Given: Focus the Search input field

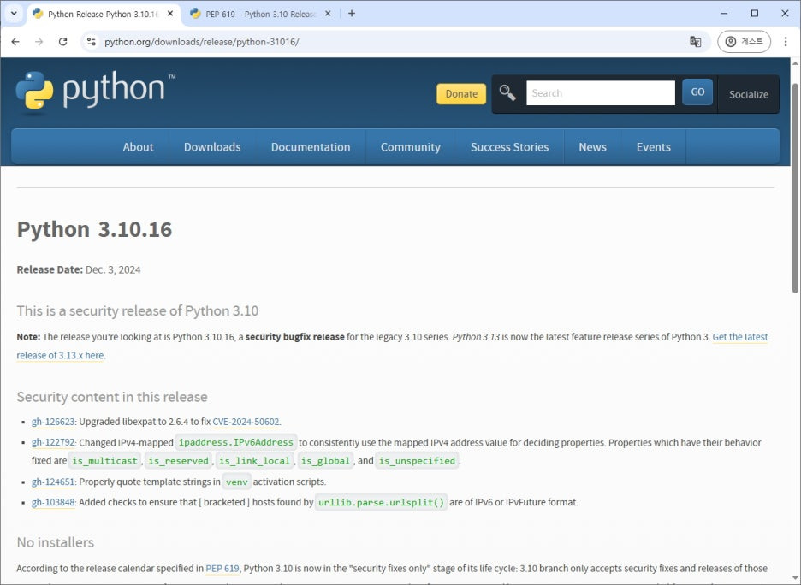Looking at the screenshot, I should pyautogui.click(x=601, y=93).
